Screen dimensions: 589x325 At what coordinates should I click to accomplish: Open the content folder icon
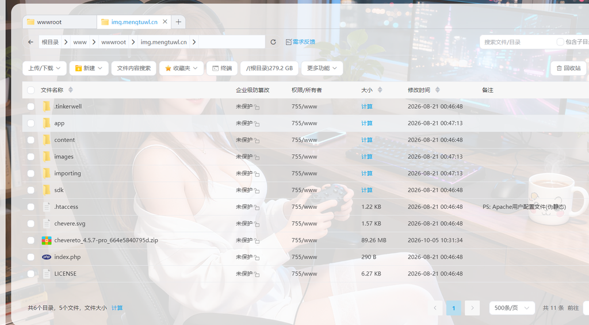(46, 140)
